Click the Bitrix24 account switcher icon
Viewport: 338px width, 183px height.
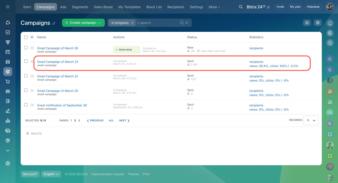click(x=268, y=7)
